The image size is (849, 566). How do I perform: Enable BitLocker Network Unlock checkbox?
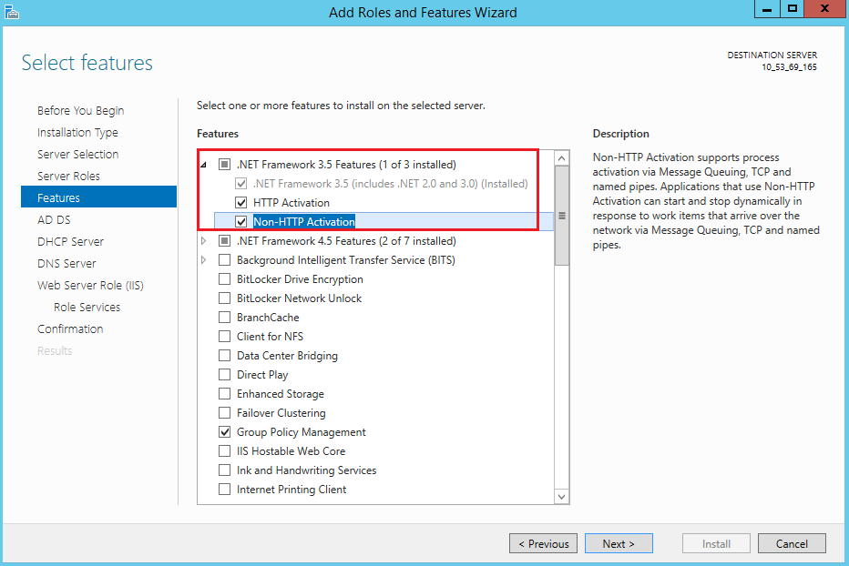224,298
